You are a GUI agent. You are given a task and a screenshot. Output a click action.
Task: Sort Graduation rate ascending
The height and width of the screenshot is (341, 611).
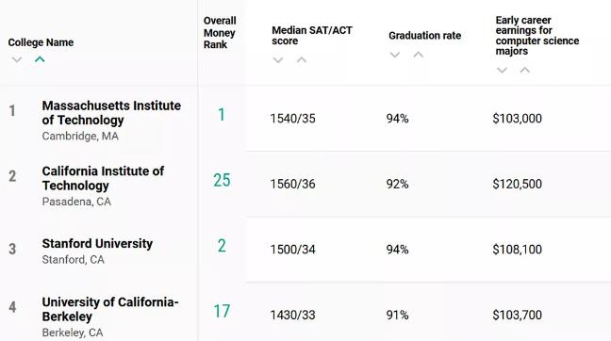[418, 55]
